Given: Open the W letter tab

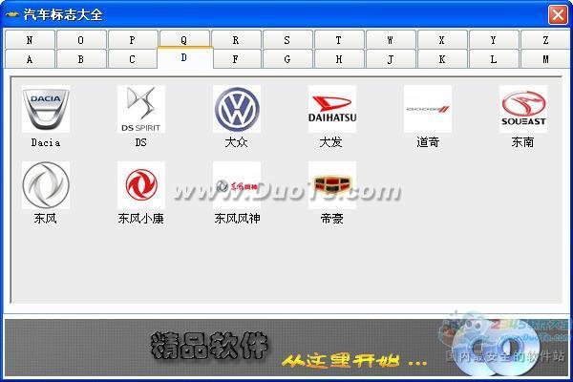Looking at the screenshot, I should click(x=391, y=39).
